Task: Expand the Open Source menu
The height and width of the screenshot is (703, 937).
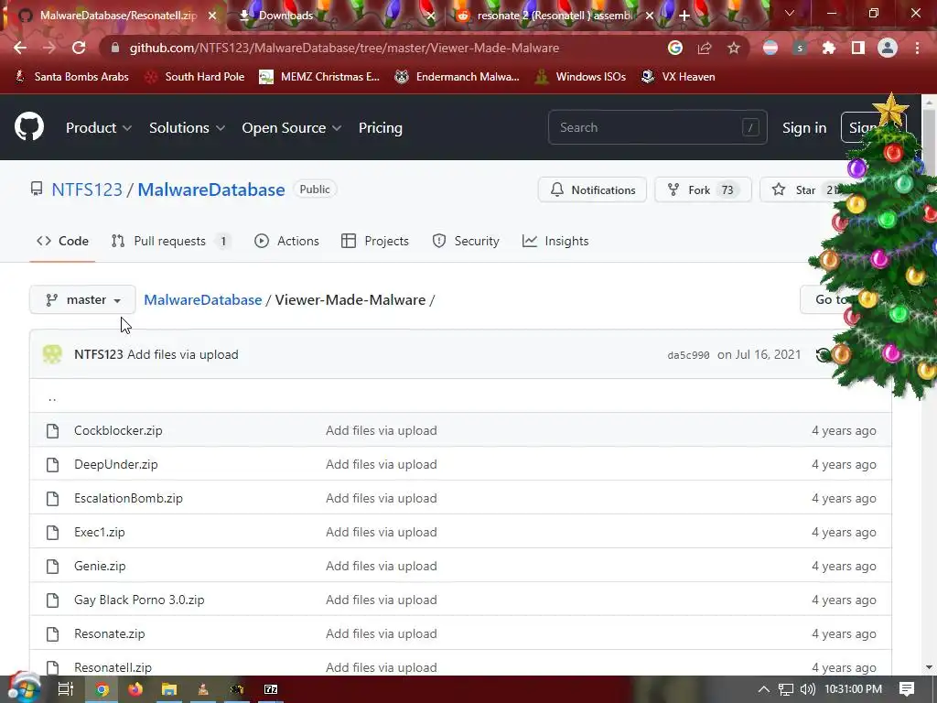Action: click(292, 127)
